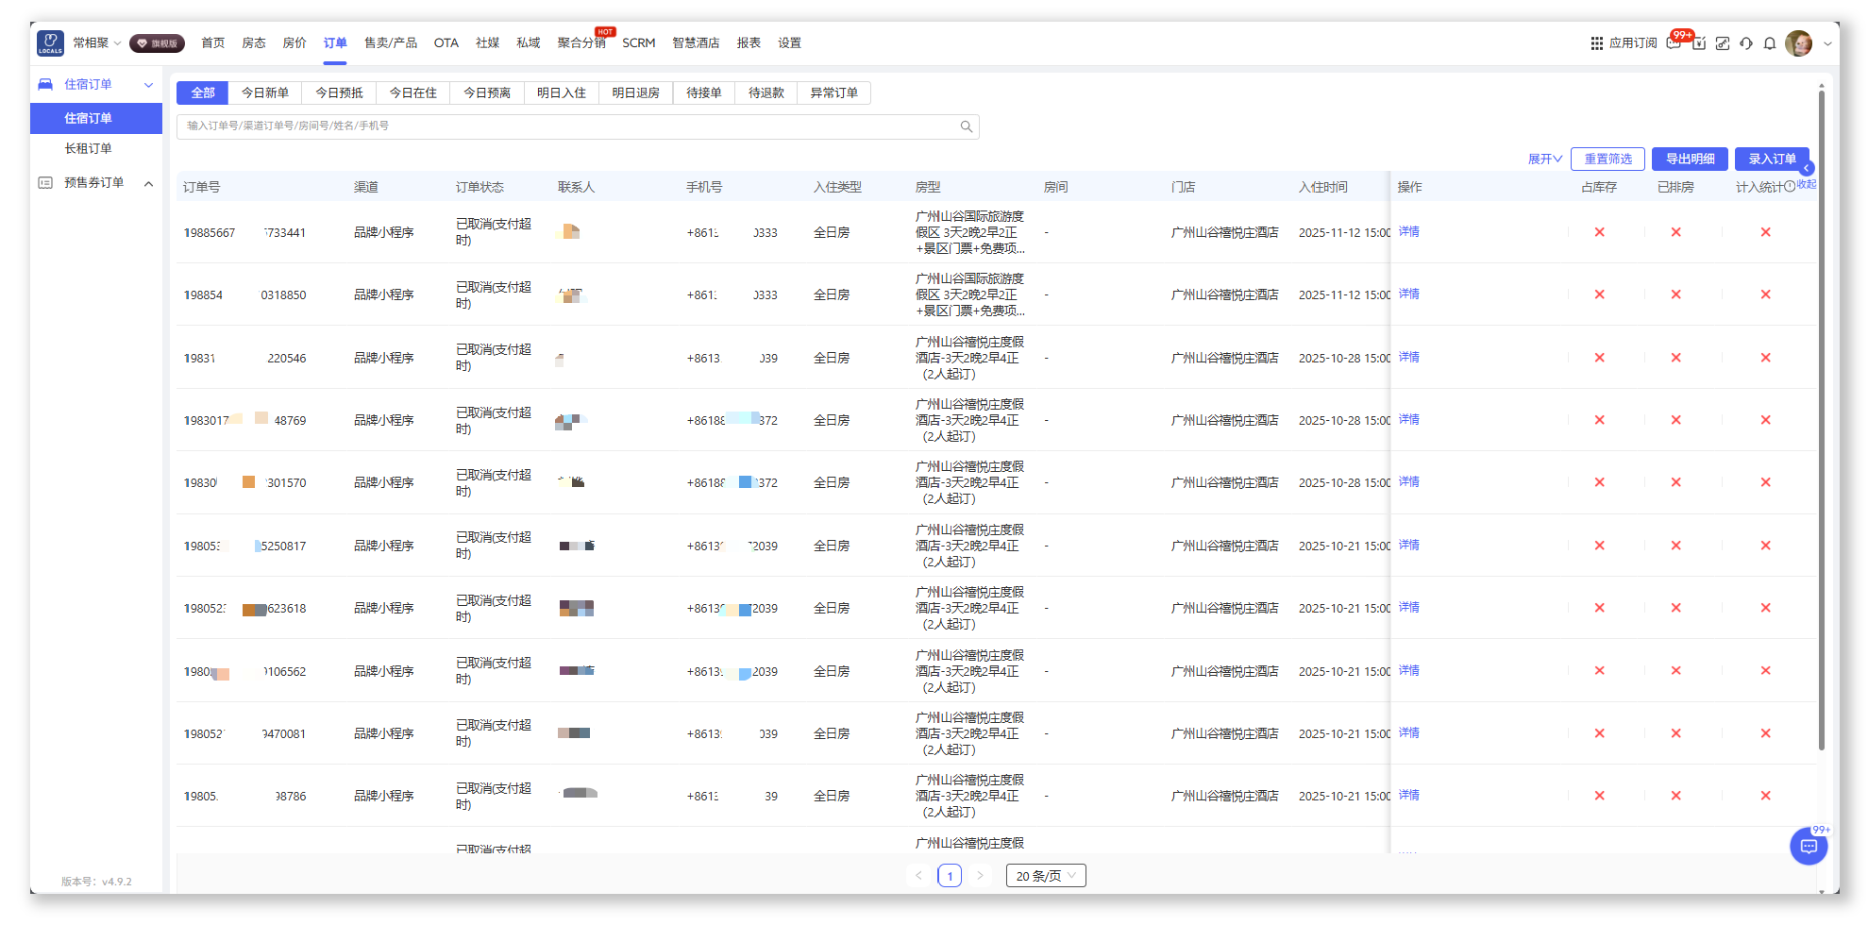
Task: Focus the order number search input
Action: tap(566, 126)
